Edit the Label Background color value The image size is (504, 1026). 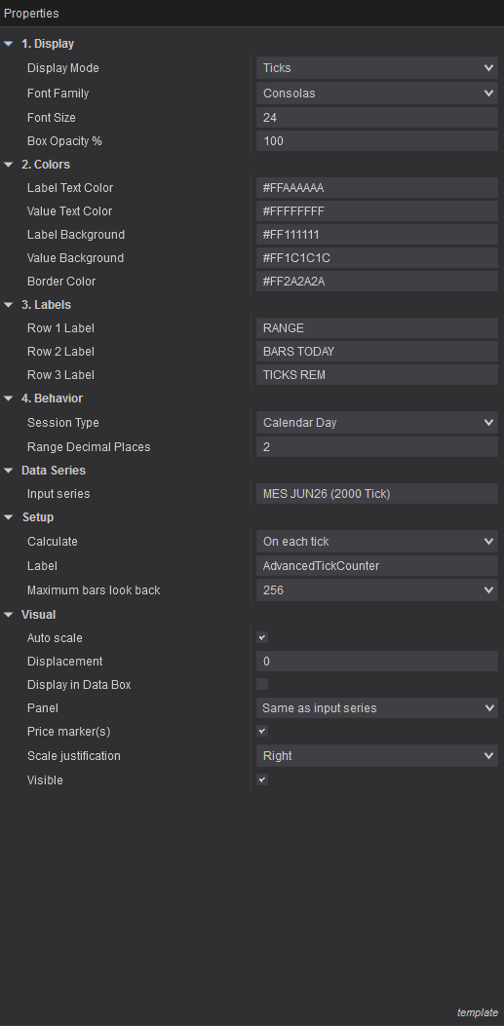(x=377, y=234)
